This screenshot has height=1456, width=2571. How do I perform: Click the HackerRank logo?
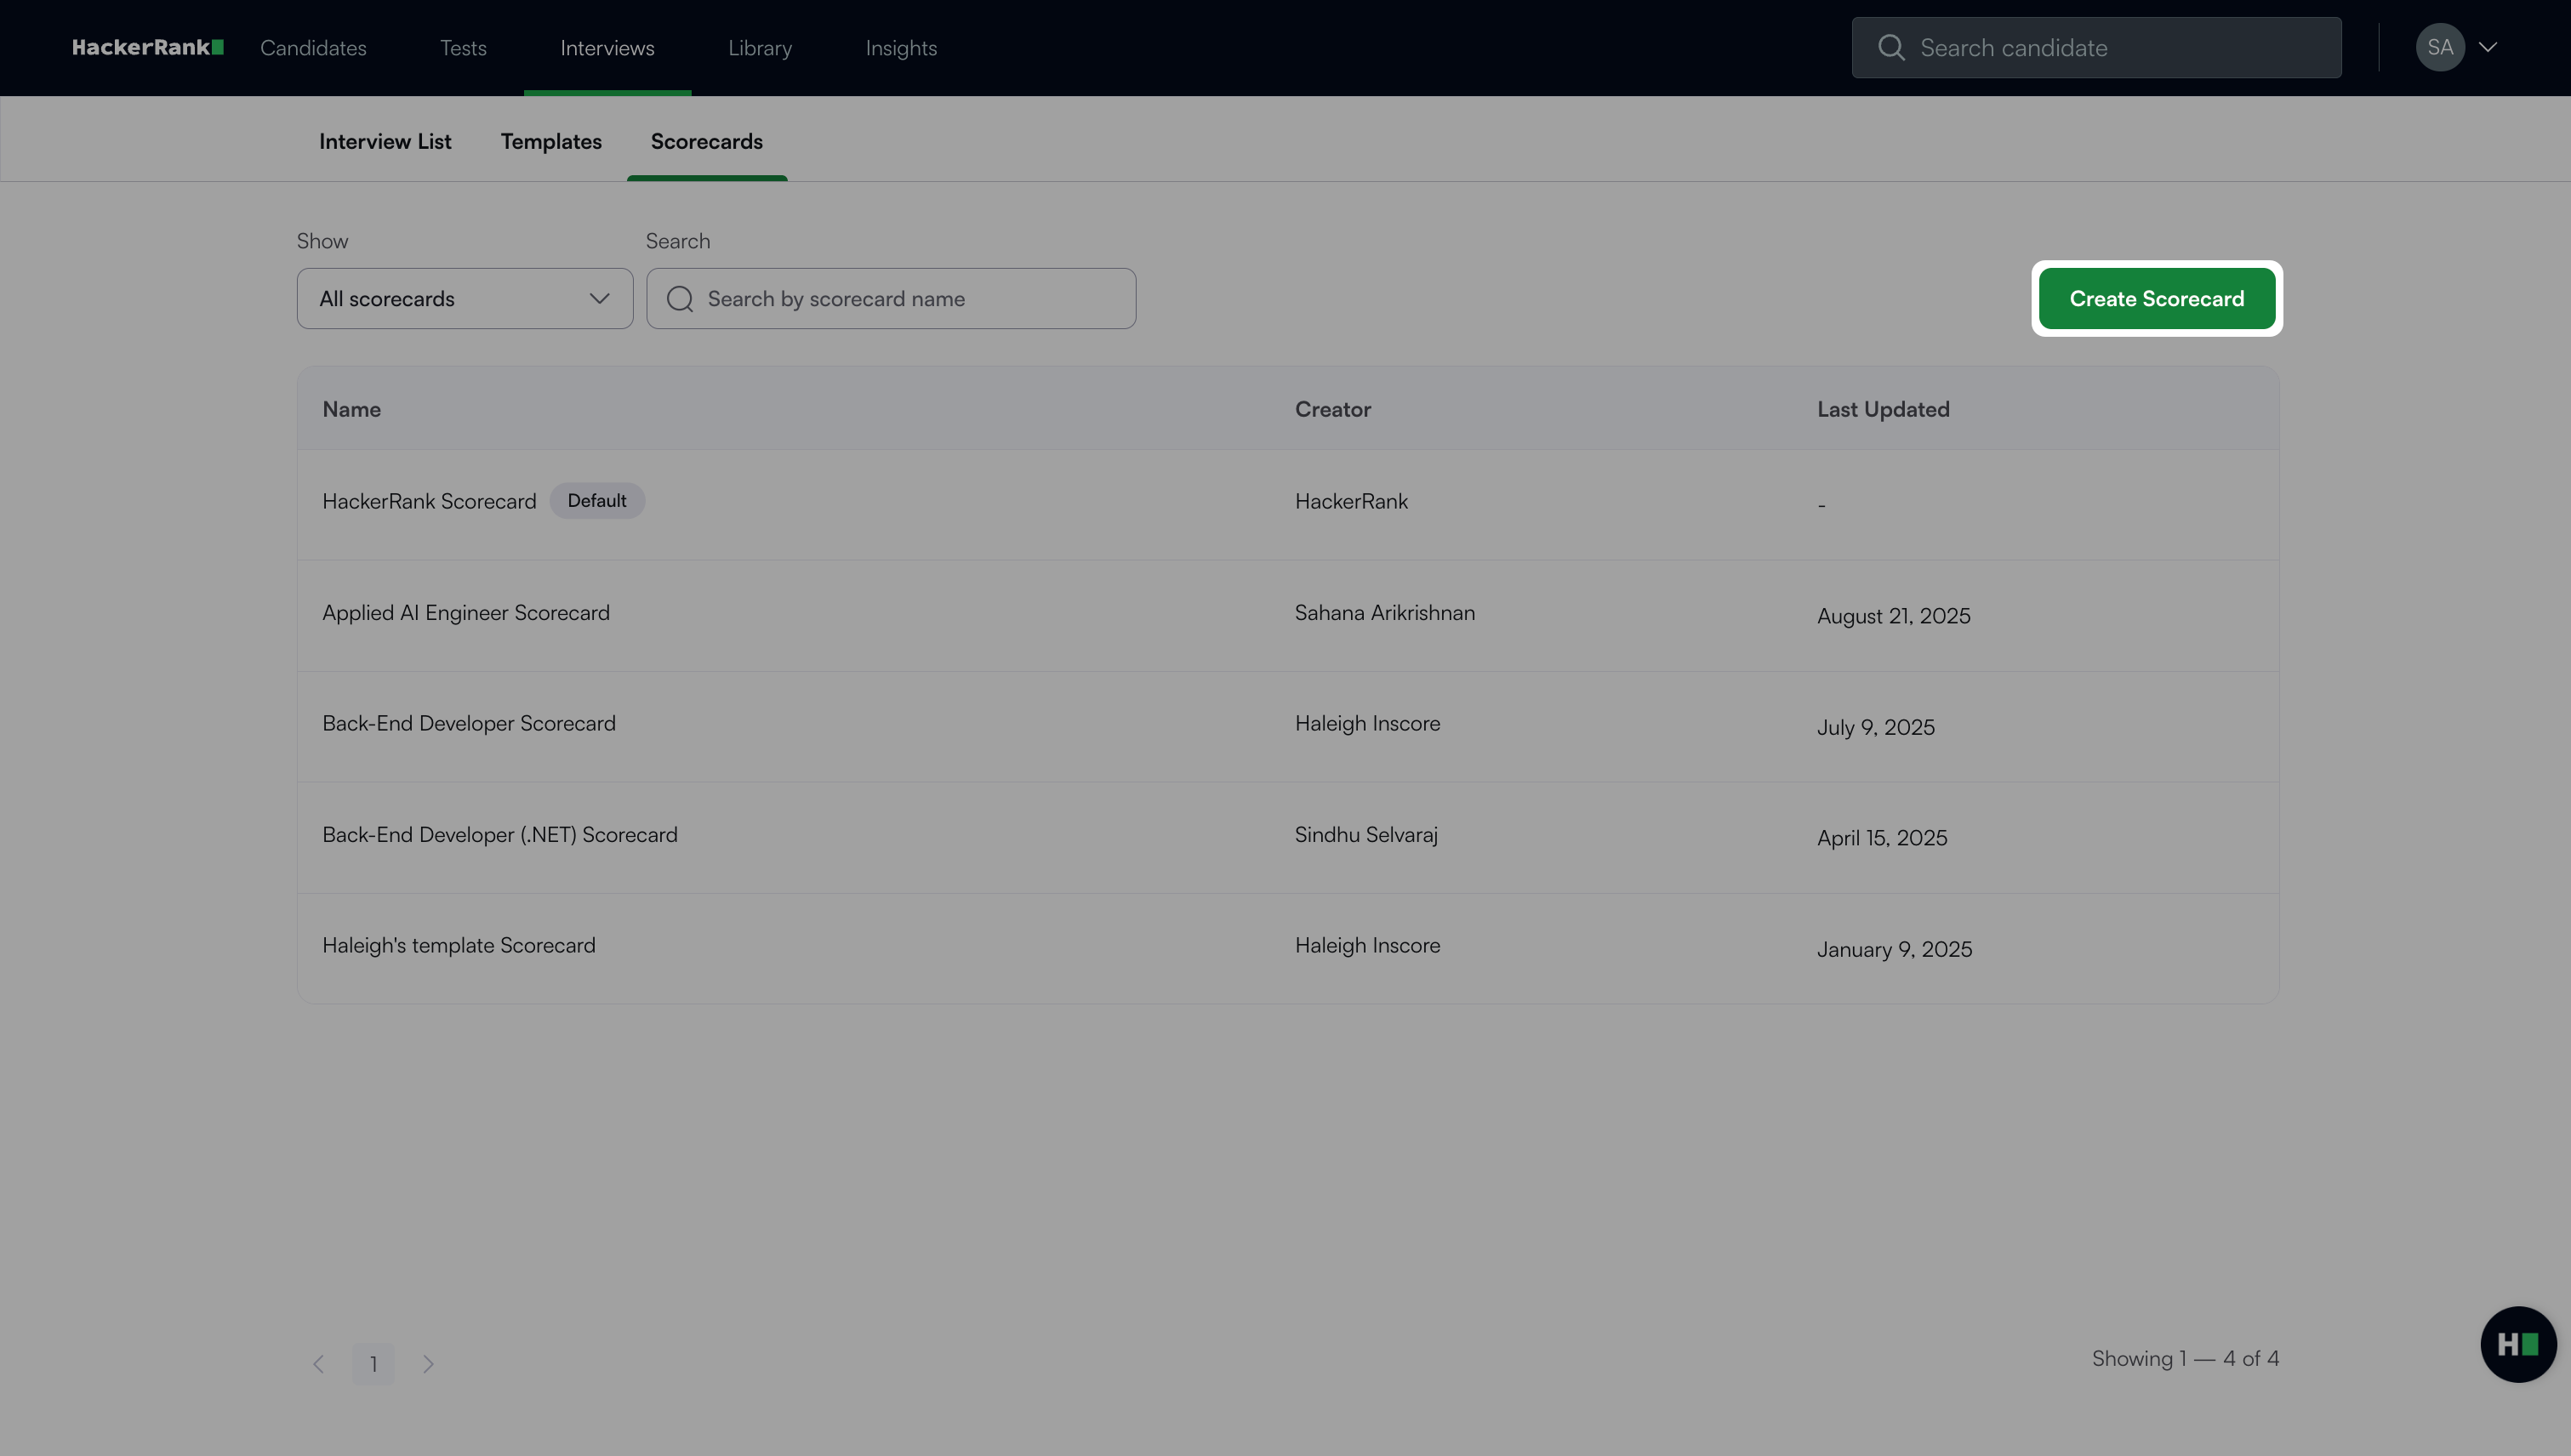click(147, 47)
